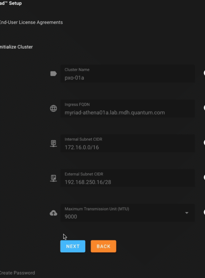Click the circle icon right of MTU dropdown
This screenshot has height=278, width=205.
[x=204, y=212]
